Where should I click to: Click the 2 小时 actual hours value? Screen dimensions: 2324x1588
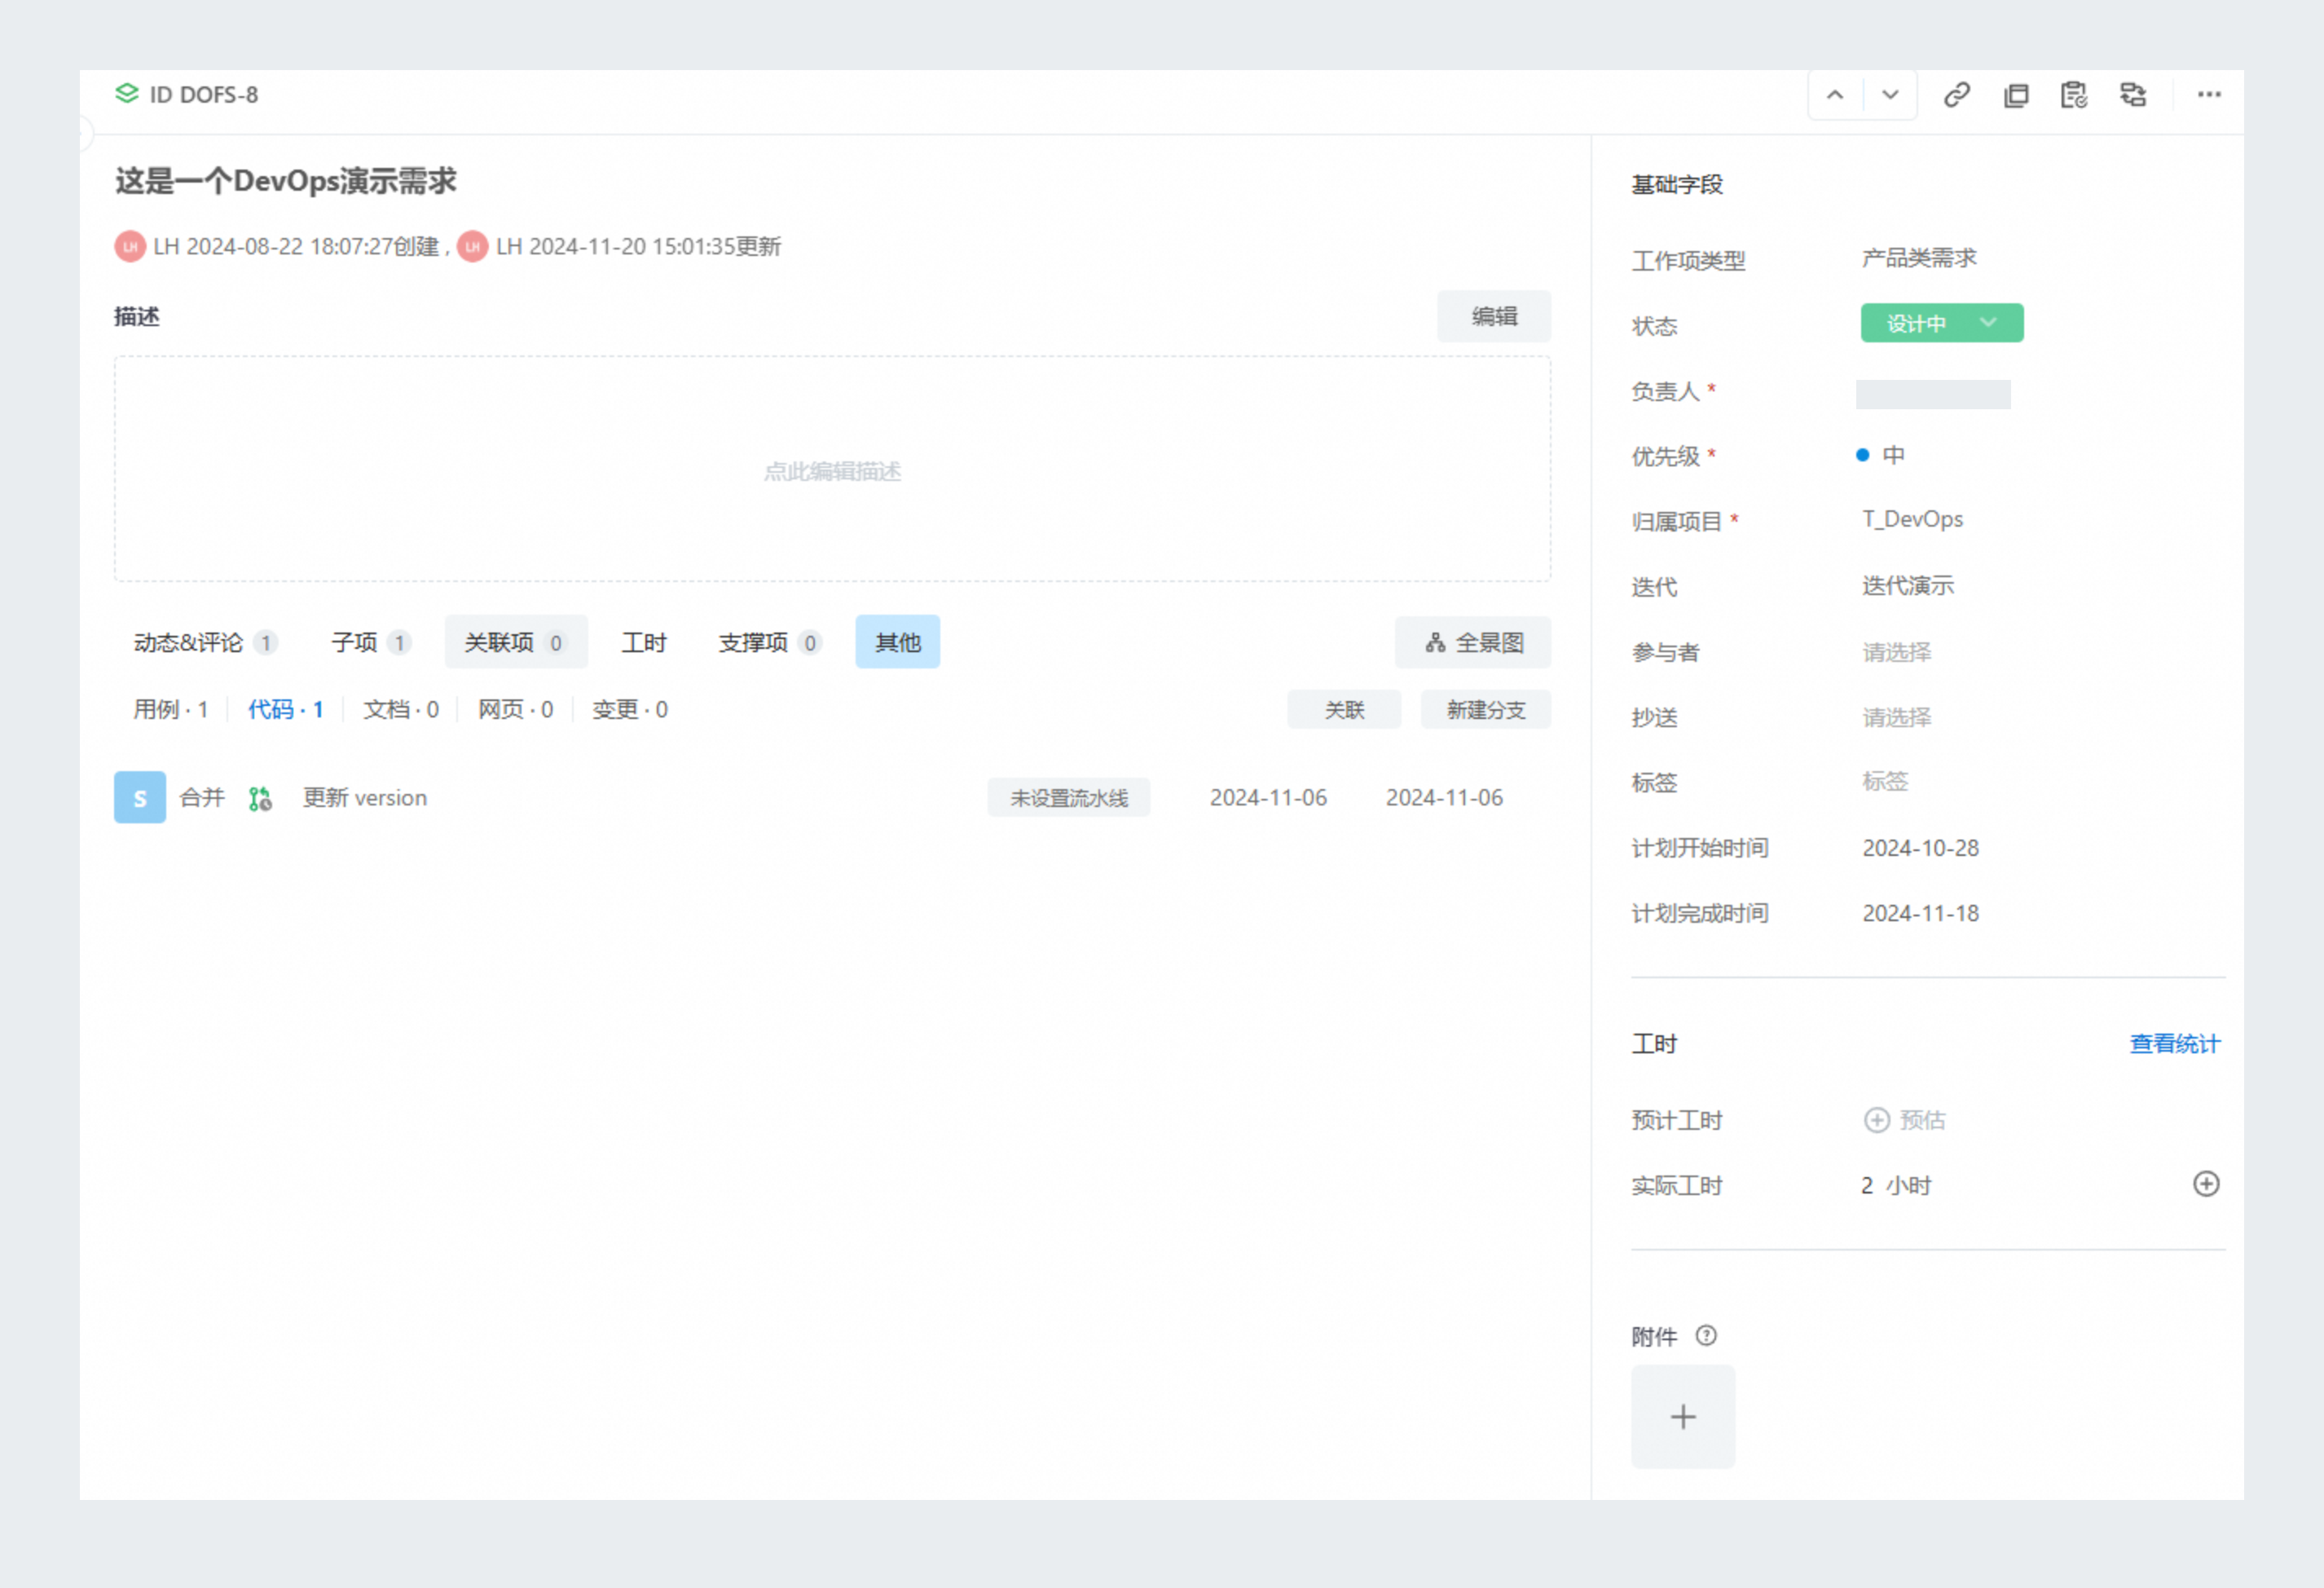(1896, 1186)
